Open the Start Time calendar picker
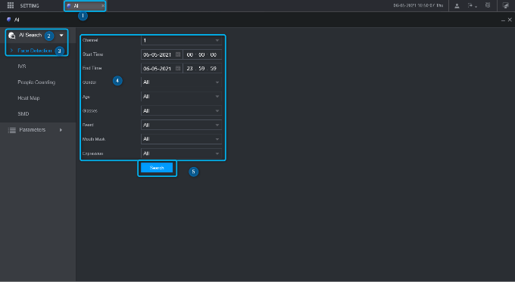 tap(178, 54)
